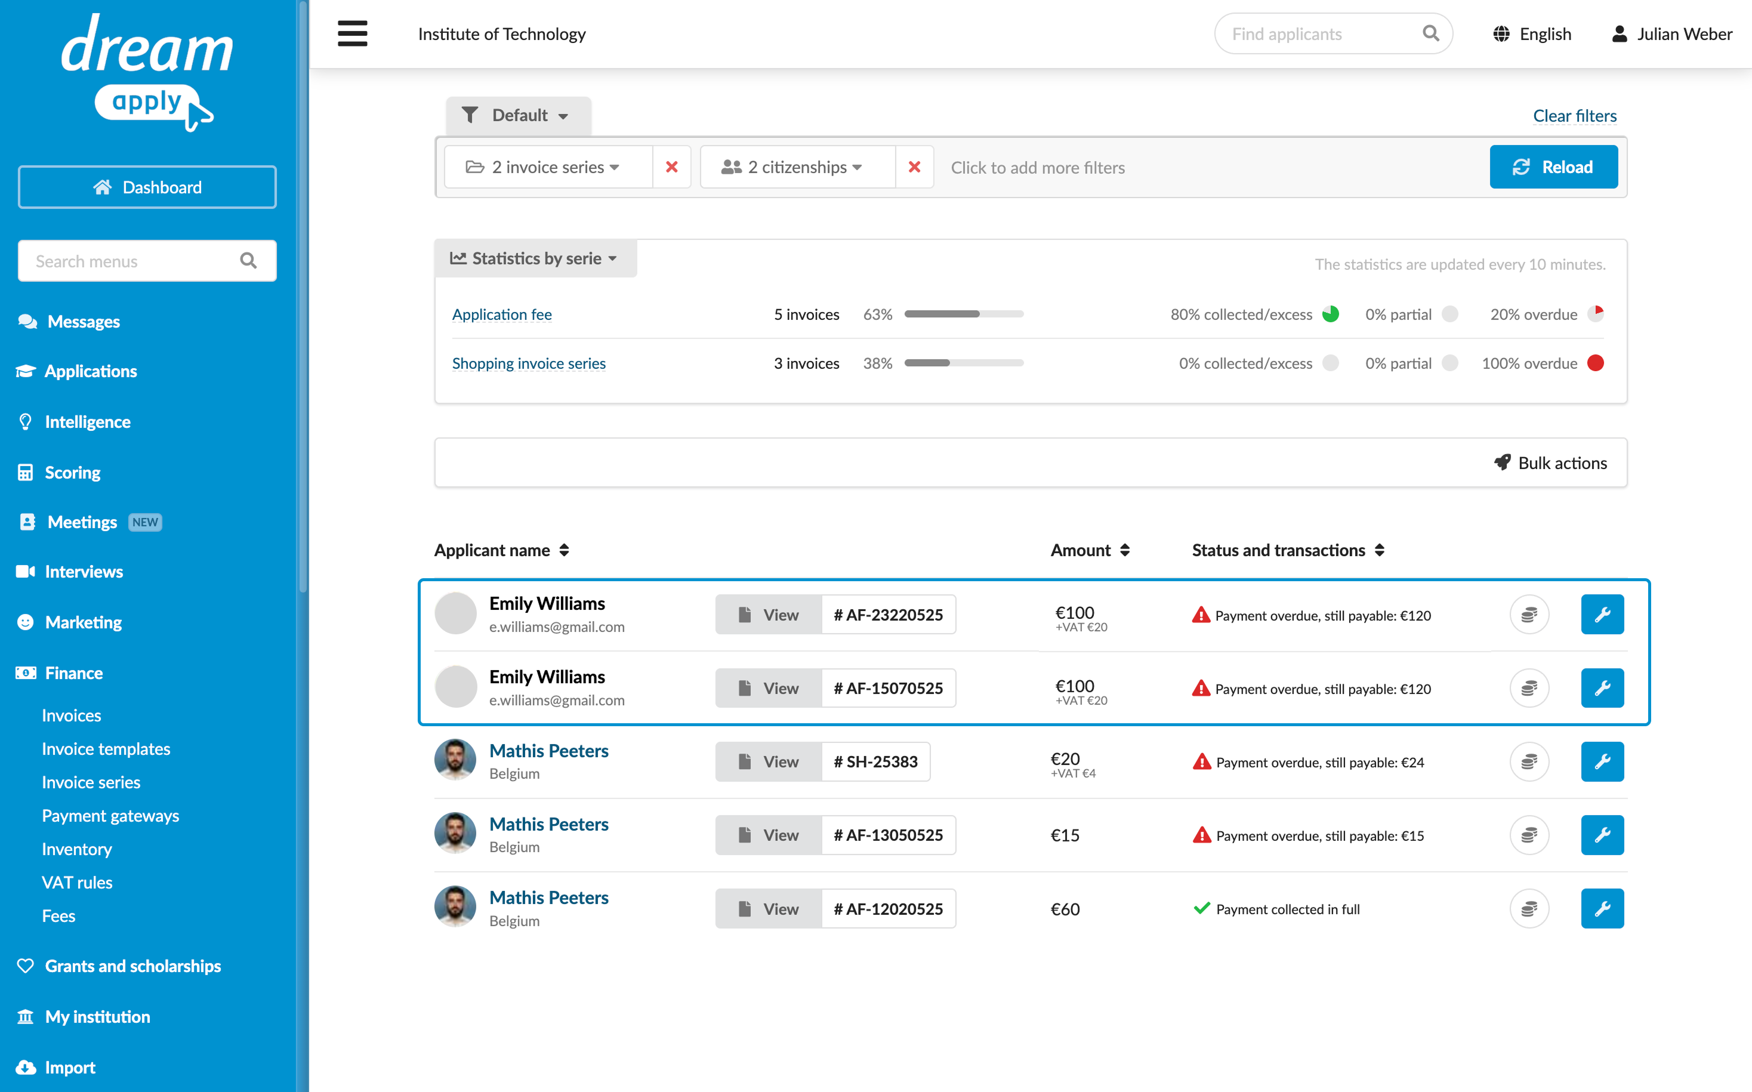1752x1092 pixels.
Task: Click coins icon for invoice AF-15070525
Action: pos(1529,688)
